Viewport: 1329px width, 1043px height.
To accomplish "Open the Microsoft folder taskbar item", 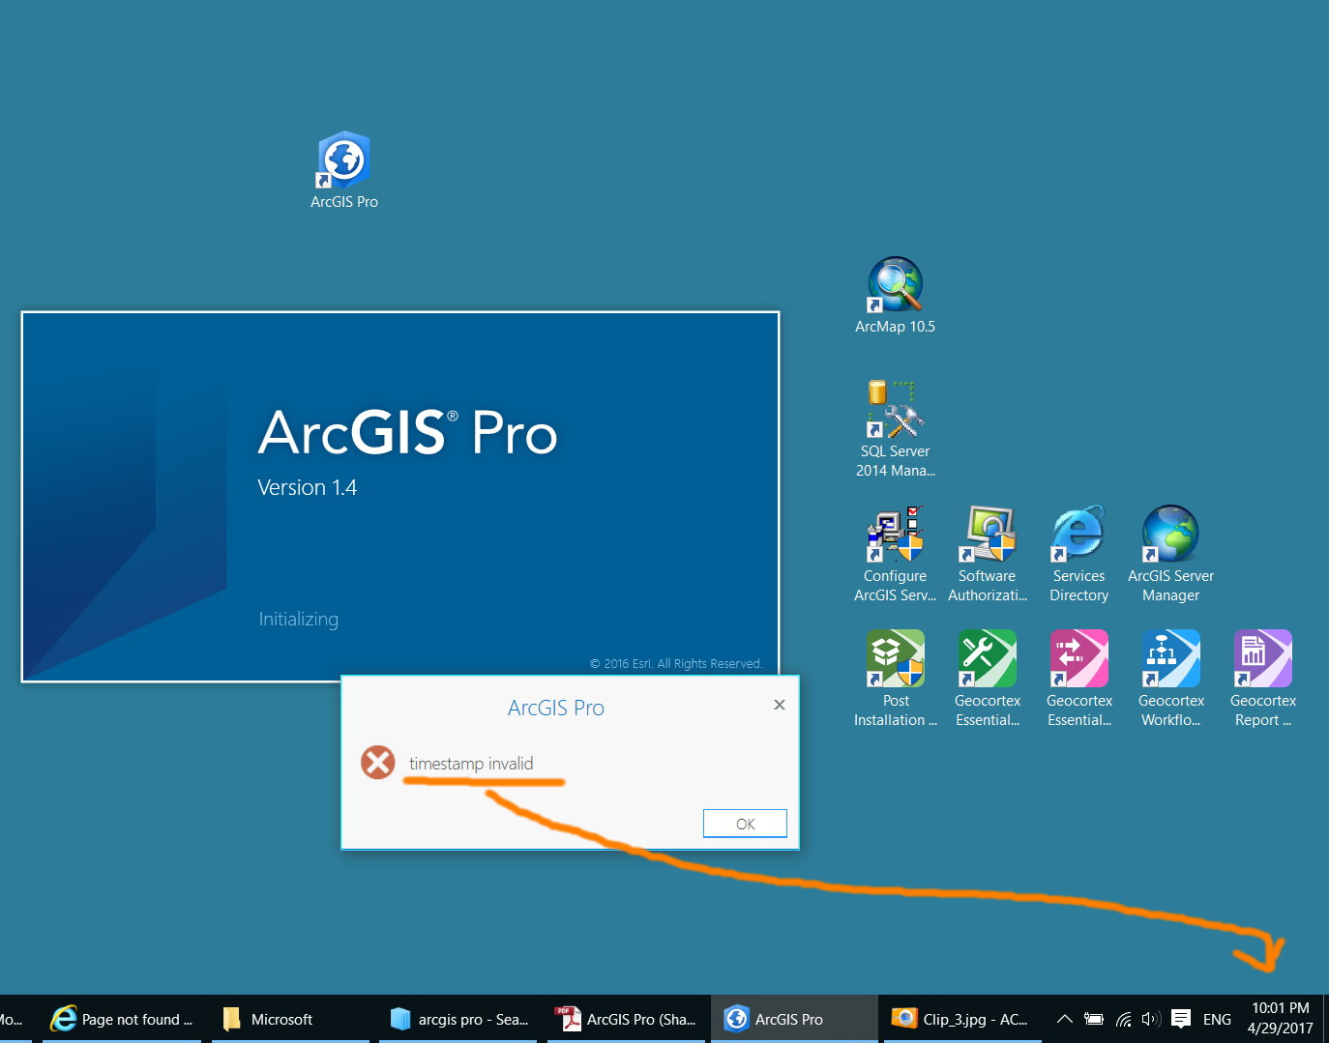I will 290,1019.
